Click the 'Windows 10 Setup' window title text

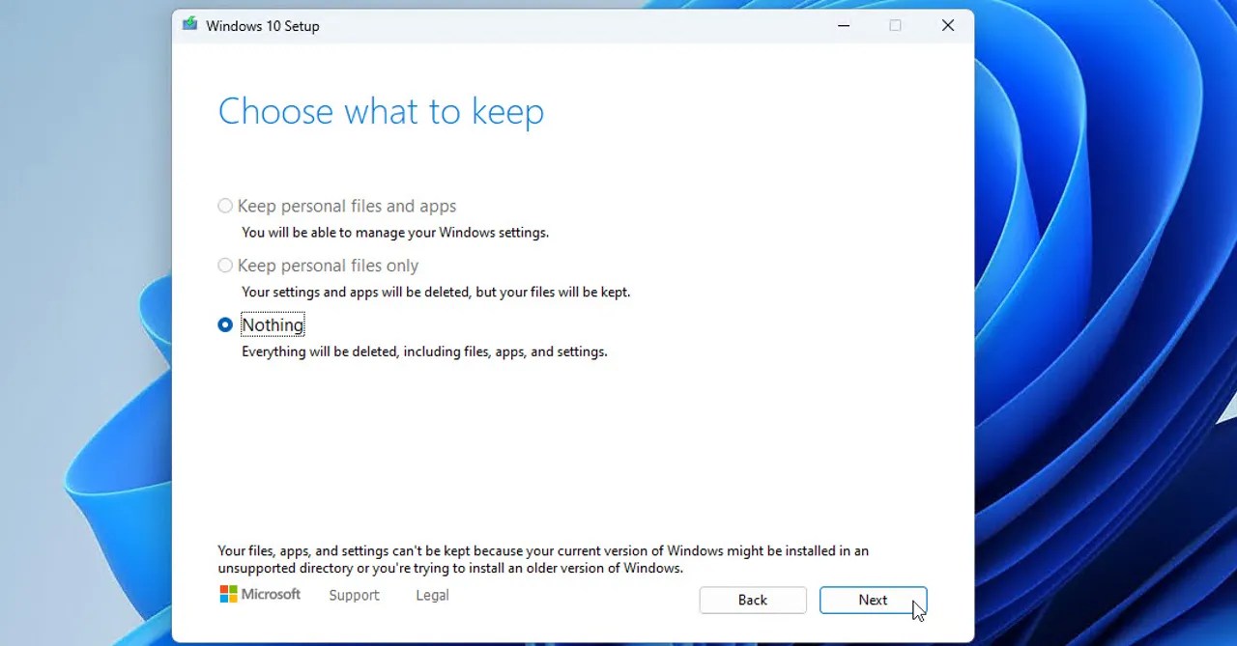(263, 26)
